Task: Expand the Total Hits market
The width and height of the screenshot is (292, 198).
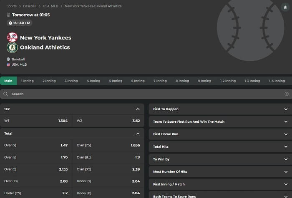Action: point(220,146)
